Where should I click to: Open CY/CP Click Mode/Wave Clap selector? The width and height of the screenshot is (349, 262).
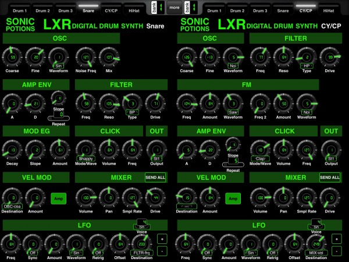coord(260,158)
